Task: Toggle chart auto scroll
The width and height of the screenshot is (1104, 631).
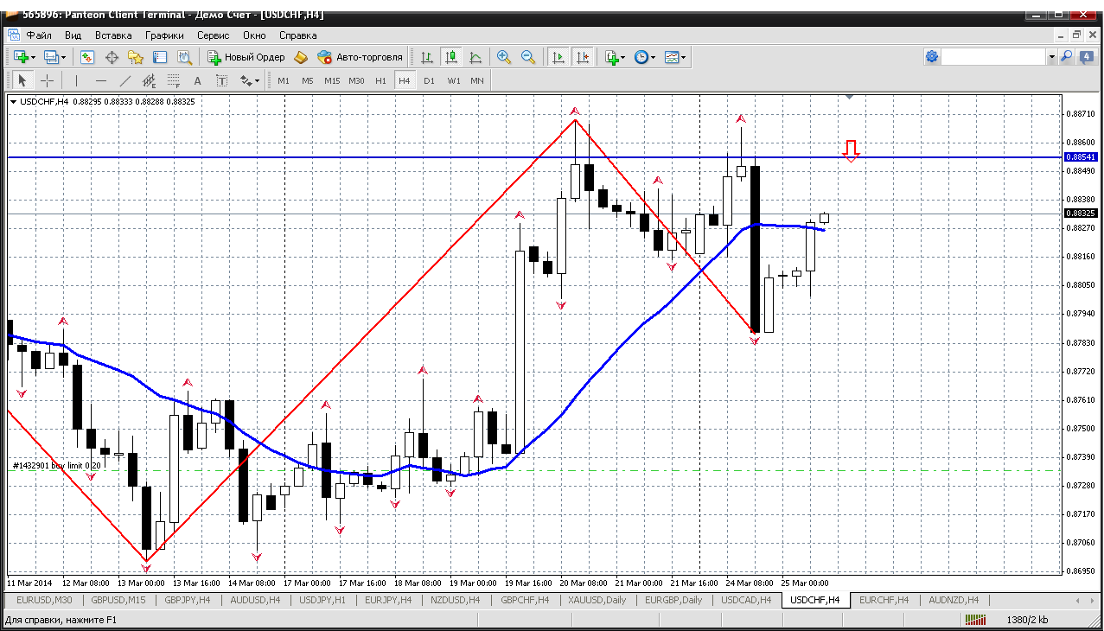Action: [558, 57]
